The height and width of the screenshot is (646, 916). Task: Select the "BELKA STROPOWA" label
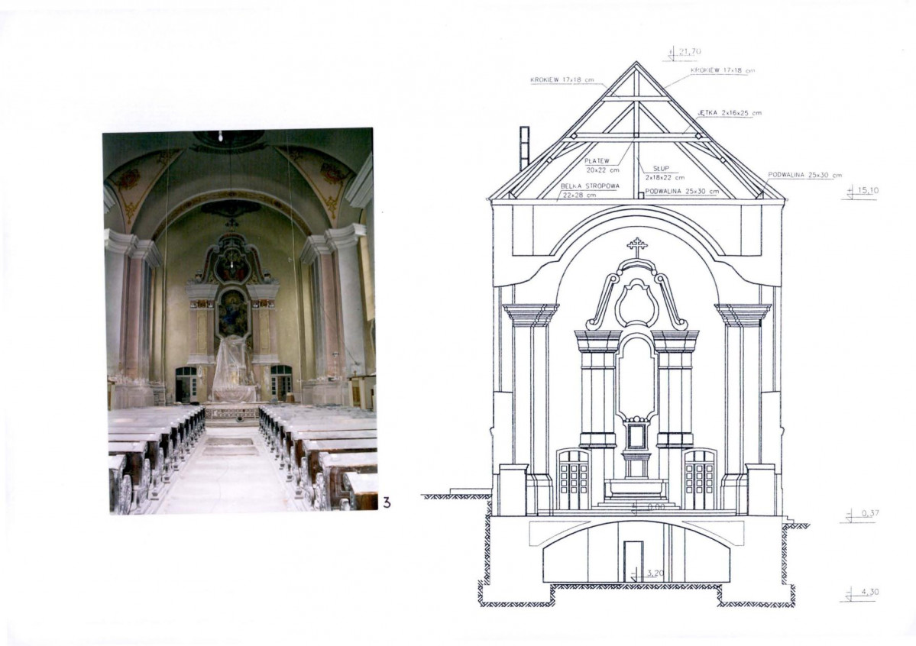590,186
